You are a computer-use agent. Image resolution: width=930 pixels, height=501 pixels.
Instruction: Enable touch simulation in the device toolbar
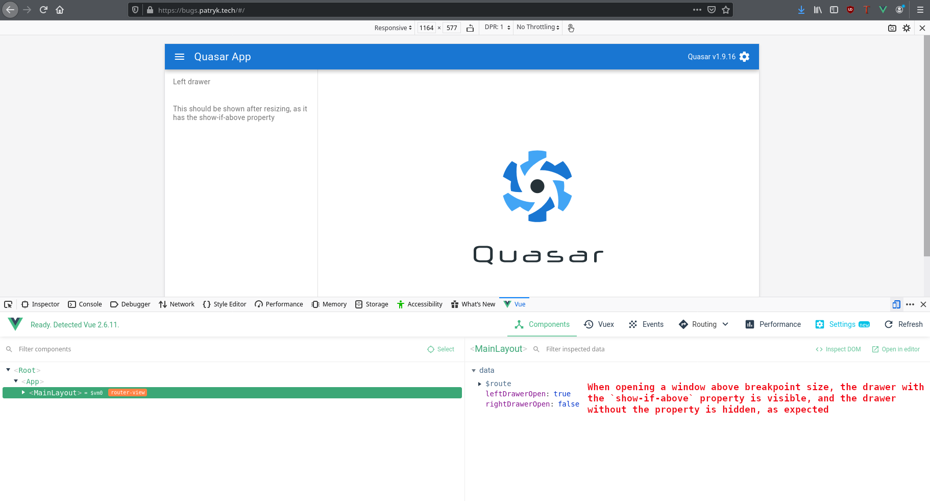(x=571, y=28)
